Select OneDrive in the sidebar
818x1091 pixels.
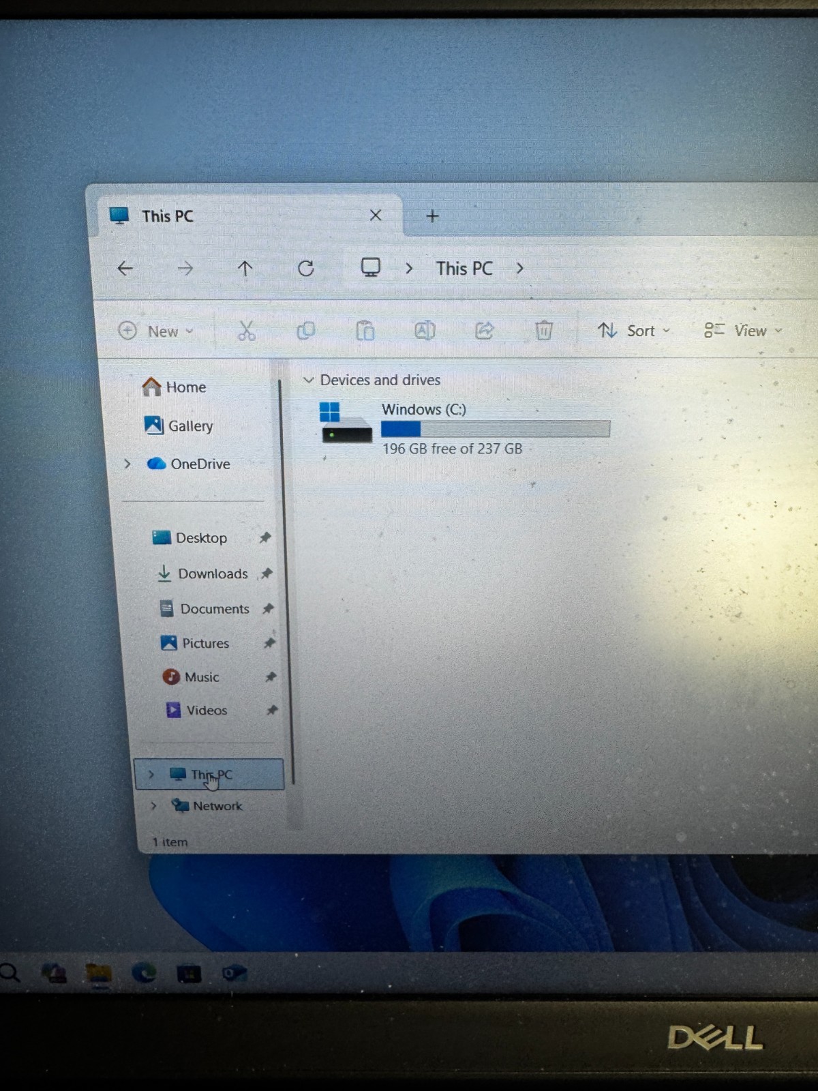[x=188, y=464]
